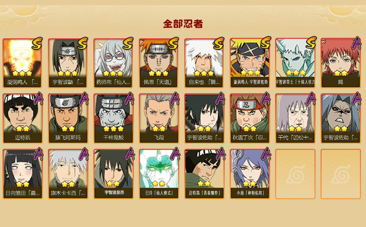Open the 药师兜 ninja card
Screen dimensions: 366x227
point(113,63)
